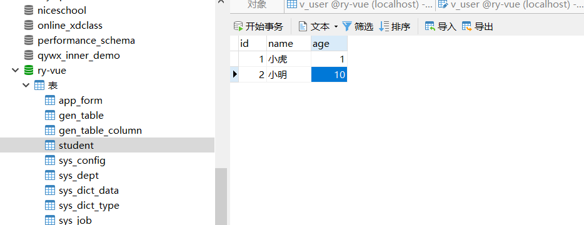
Task: Click the app_form table icon
Action: (x=50, y=100)
